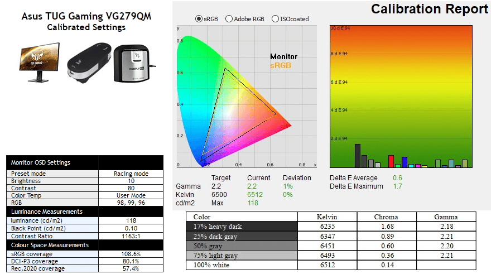Click the Asus monitor product image

tap(40, 63)
